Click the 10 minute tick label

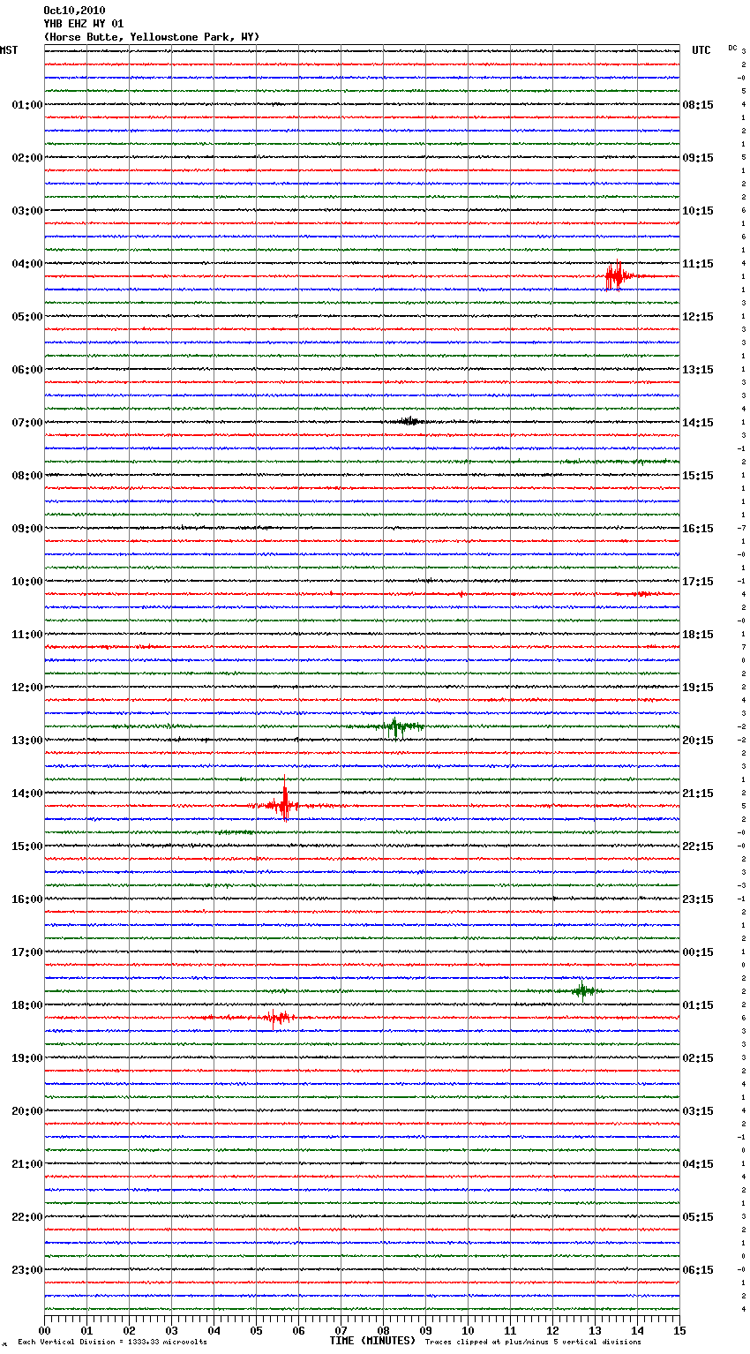[468, 1330]
